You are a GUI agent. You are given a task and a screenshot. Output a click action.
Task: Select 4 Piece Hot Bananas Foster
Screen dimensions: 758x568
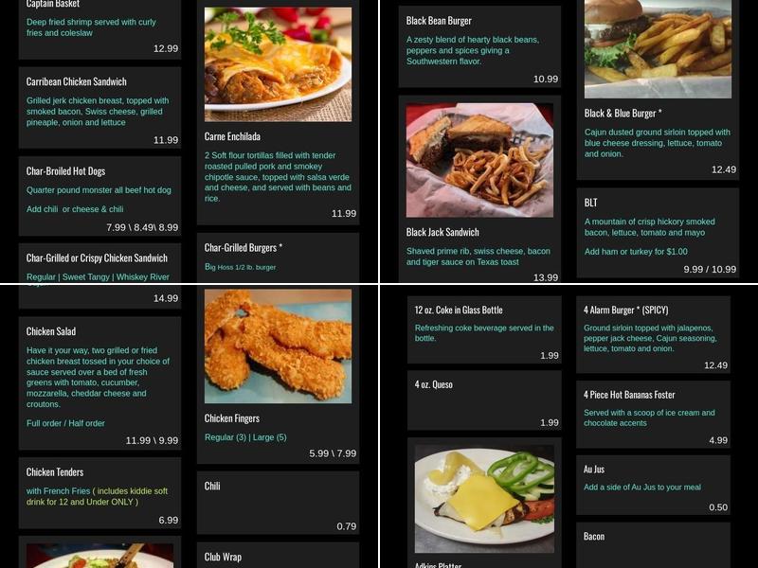pos(653,415)
